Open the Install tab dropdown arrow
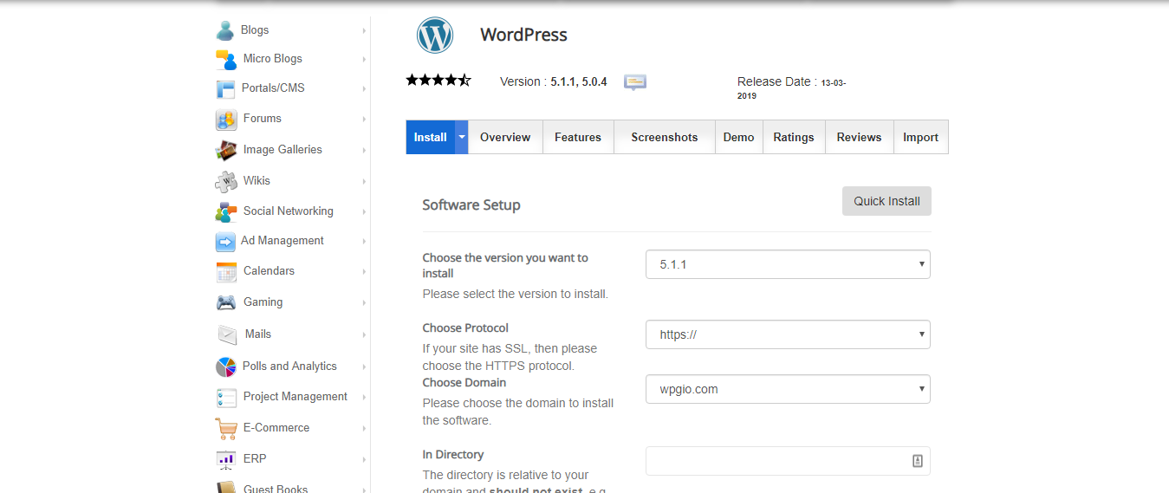Viewport: 1169px width, 493px height. click(462, 137)
